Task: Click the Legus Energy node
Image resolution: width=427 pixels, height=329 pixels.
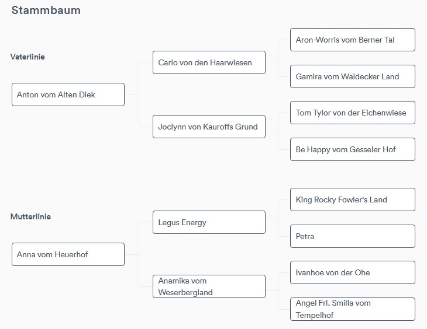Action: click(x=209, y=222)
